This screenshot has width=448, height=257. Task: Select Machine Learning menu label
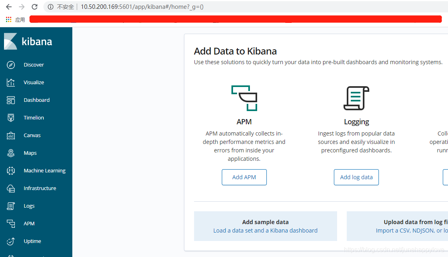coord(45,170)
